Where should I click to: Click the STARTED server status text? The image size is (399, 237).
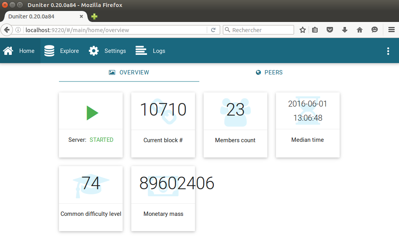click(x=101, y=140)
